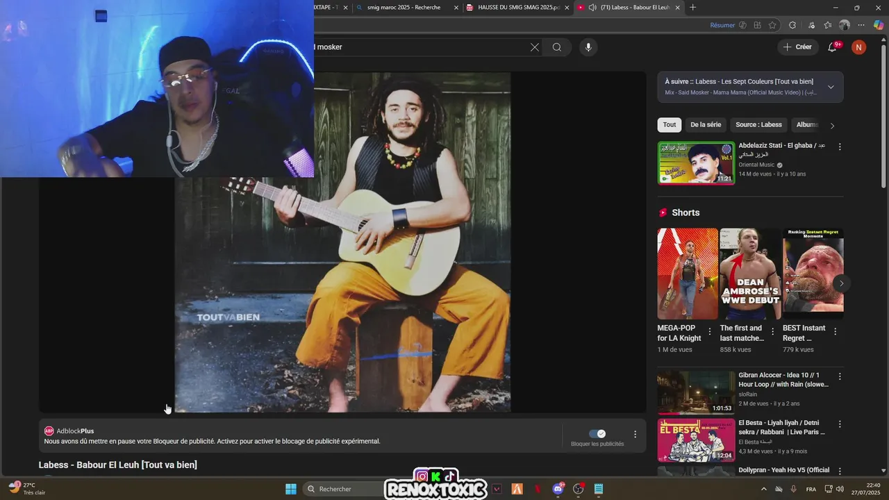Open the weather widget showing 27°C
This screenshot has height=500, width=889.
pyautogui.click(x=28, y=489)
